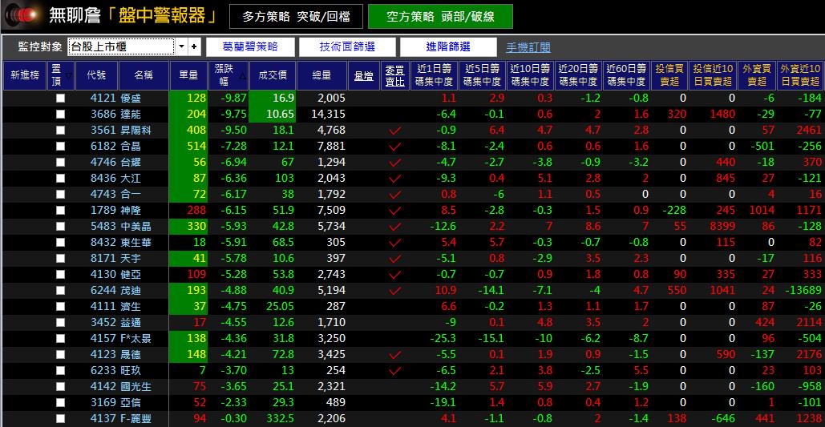Click the 台股上市櫃 combo box field

pos(120,47)
